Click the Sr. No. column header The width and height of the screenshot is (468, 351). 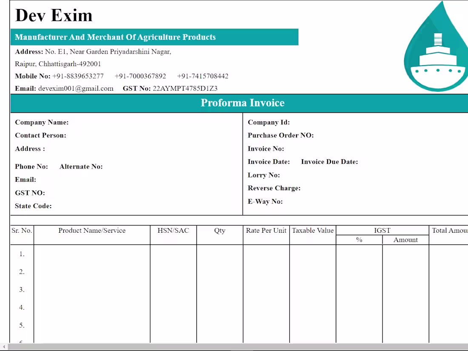pos(22,231)
